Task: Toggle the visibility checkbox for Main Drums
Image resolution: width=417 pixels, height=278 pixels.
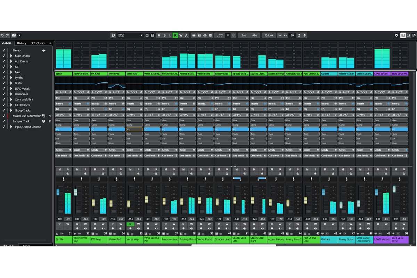Action: [x=4, y=56]
